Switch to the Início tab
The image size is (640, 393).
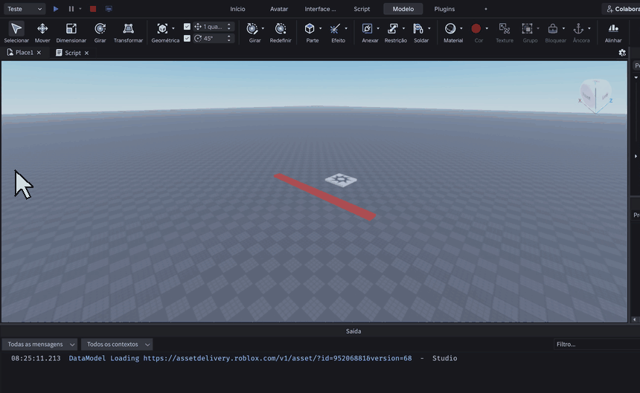click(x=237, y=9)
